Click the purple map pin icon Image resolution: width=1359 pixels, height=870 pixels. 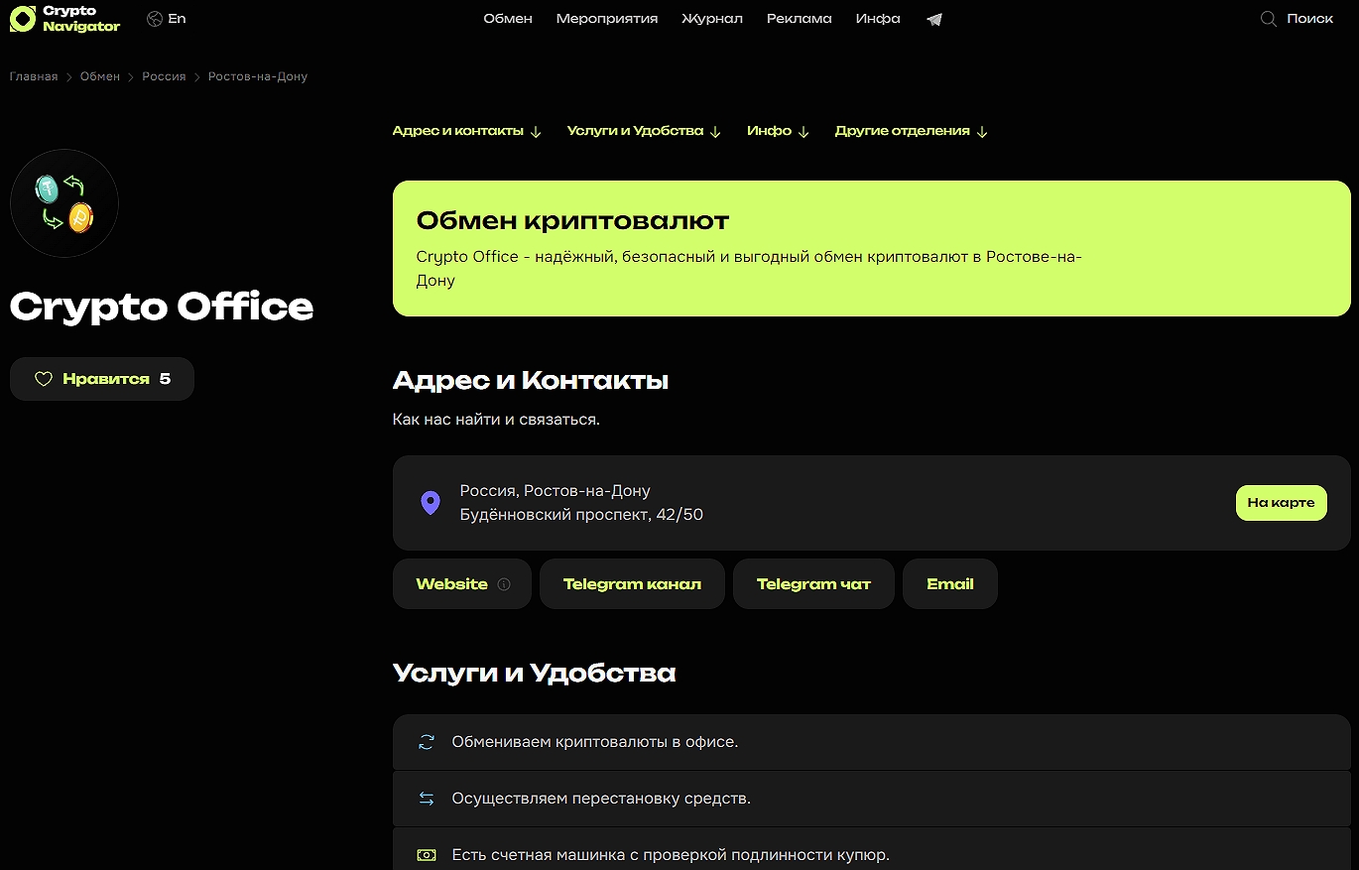431,503
